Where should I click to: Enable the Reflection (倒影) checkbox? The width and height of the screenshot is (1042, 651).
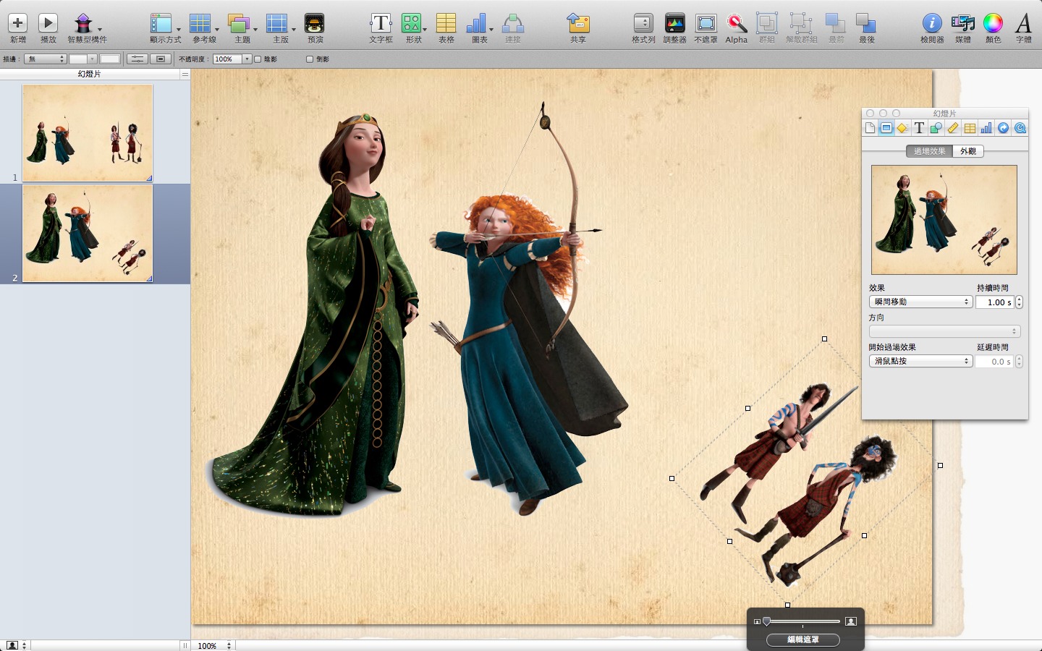(x=310, y=59)
